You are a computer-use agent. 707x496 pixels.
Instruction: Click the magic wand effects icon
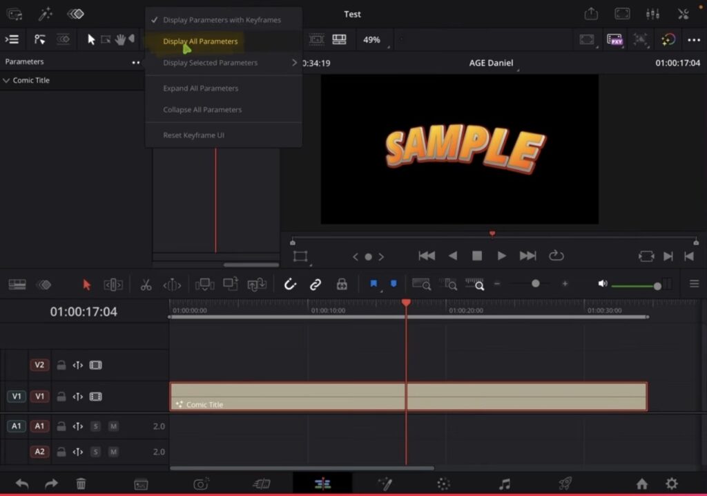[45, 14]
